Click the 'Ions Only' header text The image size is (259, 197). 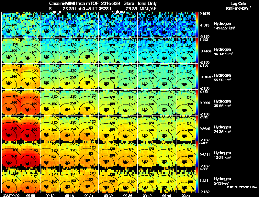pos(147,4)
